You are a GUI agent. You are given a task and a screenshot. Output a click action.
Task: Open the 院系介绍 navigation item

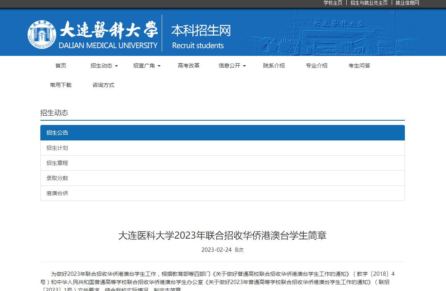[x=274, y=66]
